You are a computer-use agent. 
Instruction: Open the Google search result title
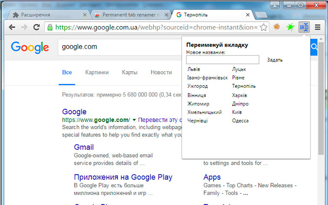coord(74,112)
